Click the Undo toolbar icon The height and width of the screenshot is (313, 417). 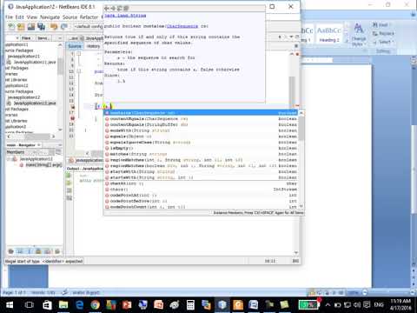tap(54, 27)
